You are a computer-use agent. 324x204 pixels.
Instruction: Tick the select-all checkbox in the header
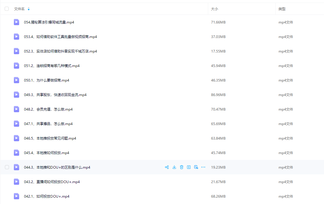(7, 9)
